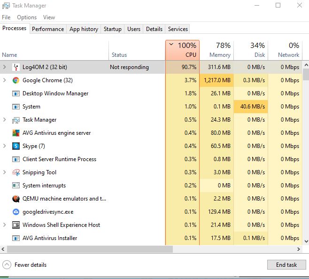Select the 'Client Server Runtime Process' name
This screenshot has height=279, width=309.
pyautogui.click(x=59, y=159)
